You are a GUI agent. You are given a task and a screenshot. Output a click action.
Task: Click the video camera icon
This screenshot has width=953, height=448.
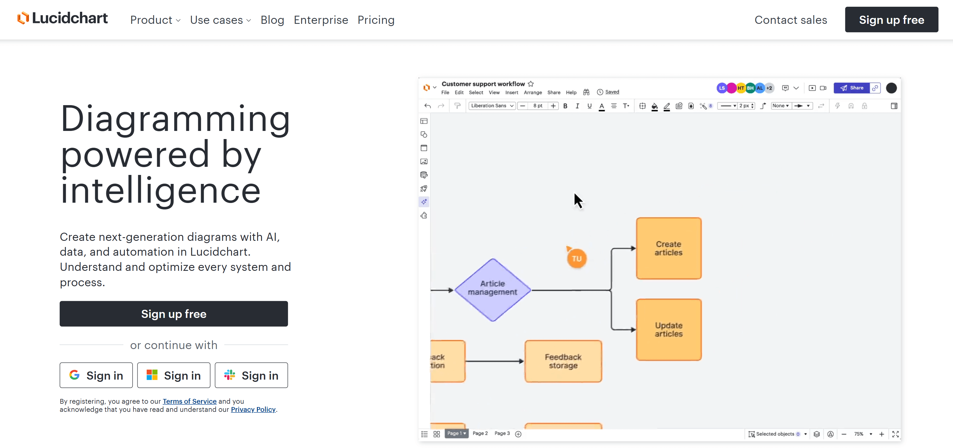pyautogui.click(x=823, y=88)
